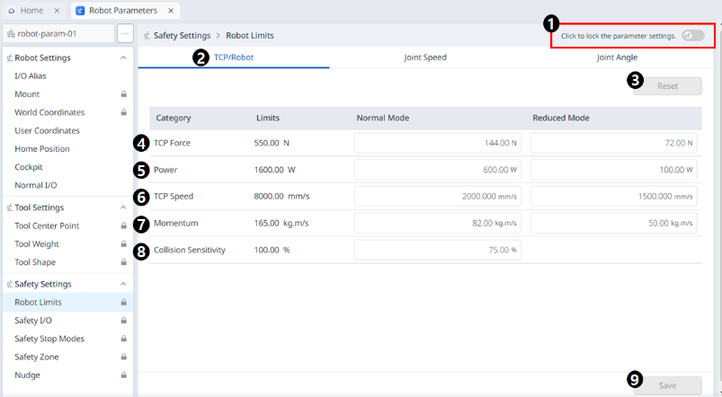Collapse the Tool Settings section

(x=123, y=207)
